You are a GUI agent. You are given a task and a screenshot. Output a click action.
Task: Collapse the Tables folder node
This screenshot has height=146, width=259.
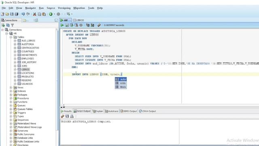tap(11, 37)
